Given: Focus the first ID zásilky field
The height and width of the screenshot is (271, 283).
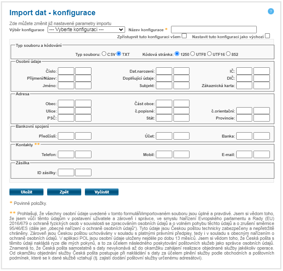Looking at the screenshot, I should point(66,172).
